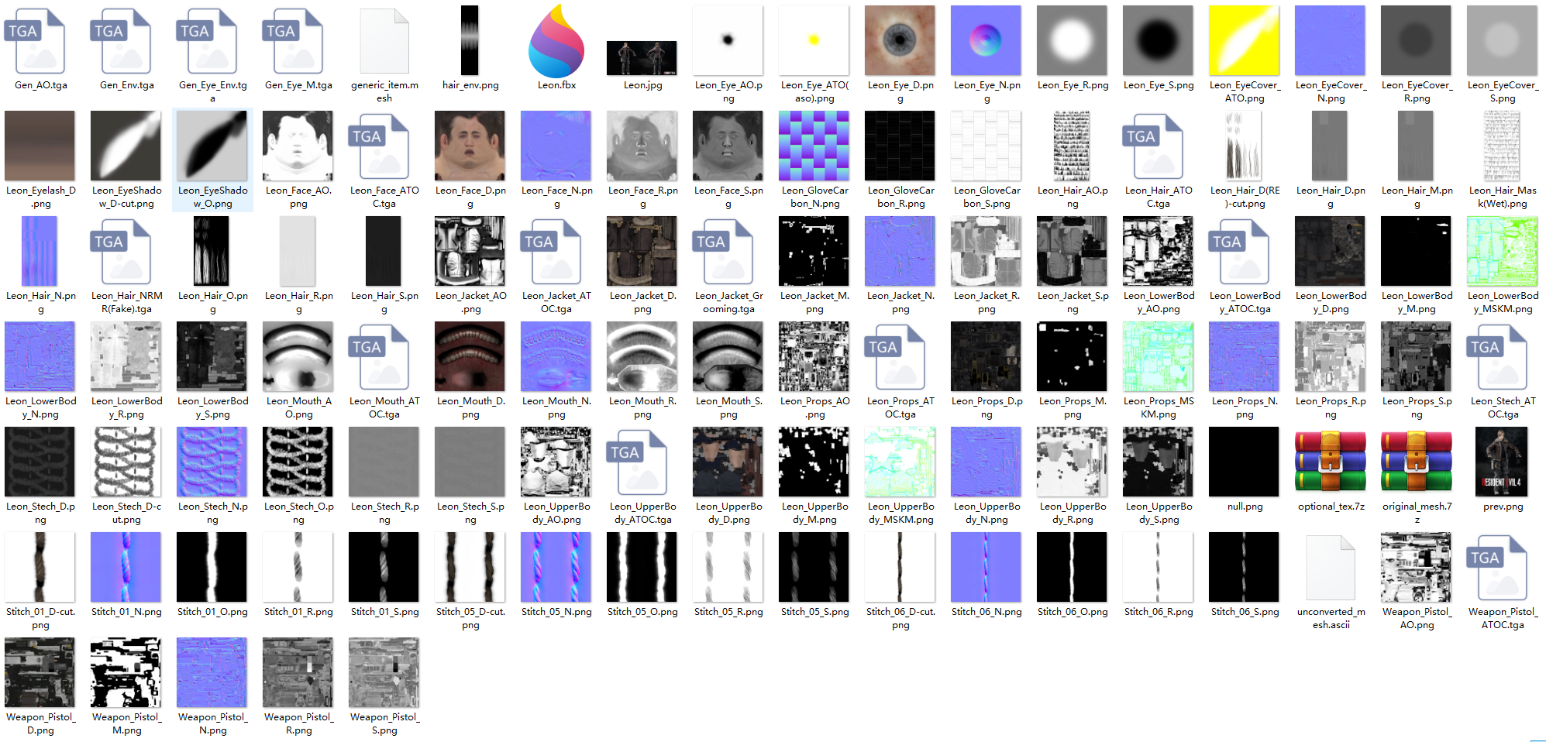Select the Weapon_Pistol_N.png normal map thumbnail
The image size is (1546, 742).
click(x=212, y=673)
